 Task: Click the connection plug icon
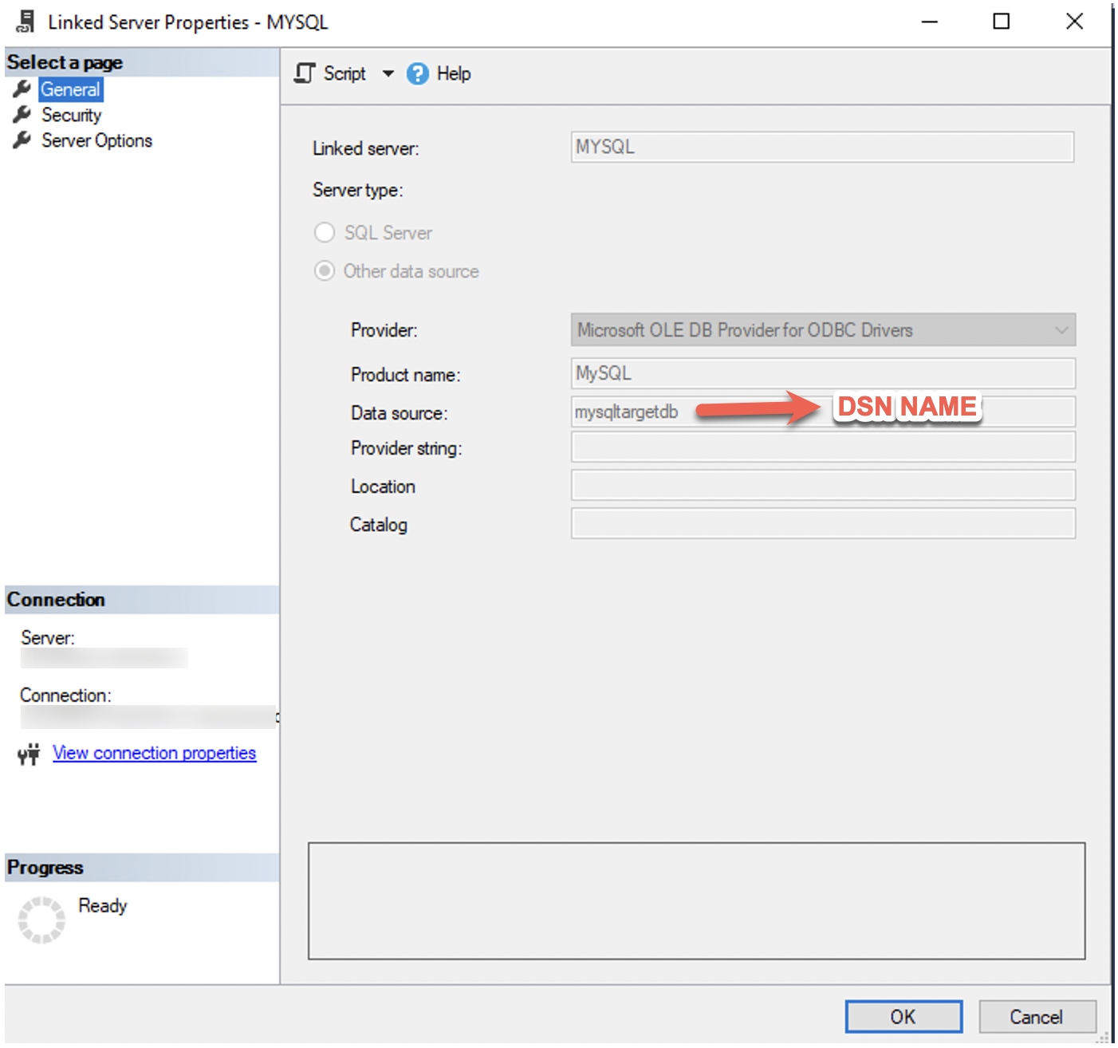coord(29,754)
